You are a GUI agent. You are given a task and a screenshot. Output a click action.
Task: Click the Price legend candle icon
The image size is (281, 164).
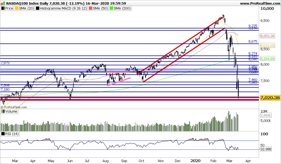point(3,8)
